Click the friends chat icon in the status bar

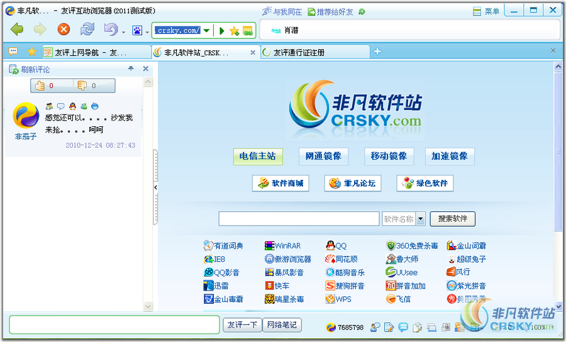click(375, 327)
